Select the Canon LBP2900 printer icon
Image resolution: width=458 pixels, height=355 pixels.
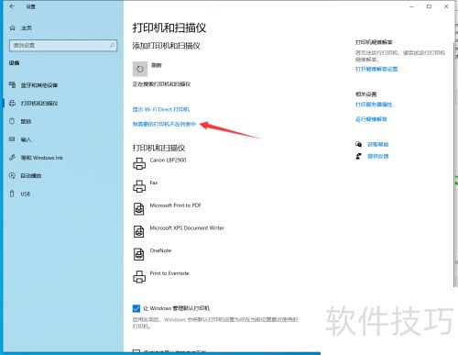point(139,163)
